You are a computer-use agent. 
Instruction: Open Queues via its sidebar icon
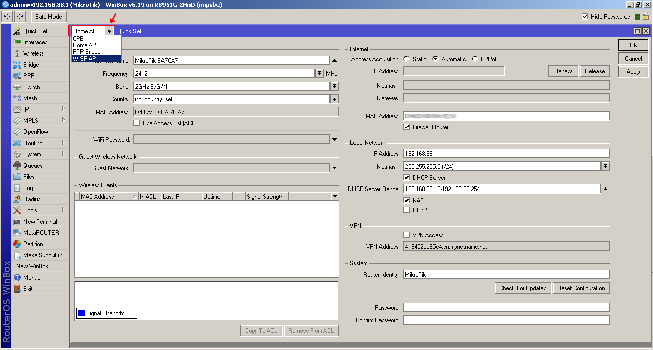(x=17, y=166)
